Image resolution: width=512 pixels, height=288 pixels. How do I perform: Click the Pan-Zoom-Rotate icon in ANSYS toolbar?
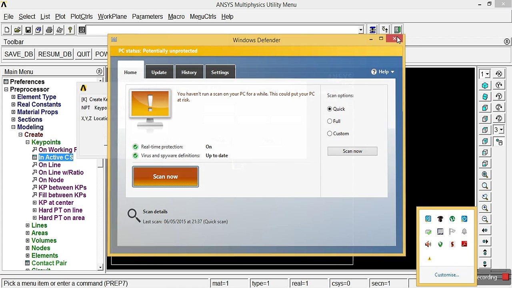click(38, 30)
